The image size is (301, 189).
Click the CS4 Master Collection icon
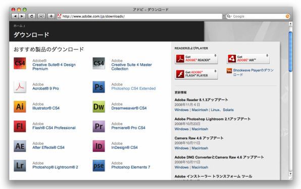[x=98, y=63]
